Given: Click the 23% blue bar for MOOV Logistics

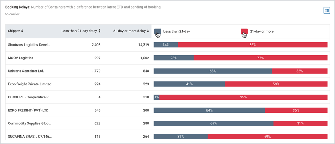Looking at the screenshot, I should (174, 58).
